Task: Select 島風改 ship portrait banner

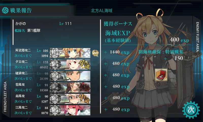Action: point(70,99)
